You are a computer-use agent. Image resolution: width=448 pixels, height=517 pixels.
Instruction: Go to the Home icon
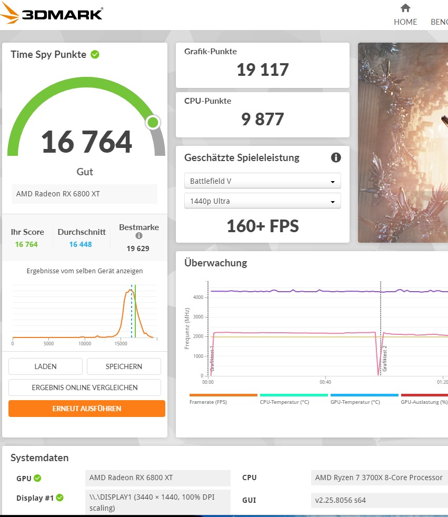pos(405,8)
